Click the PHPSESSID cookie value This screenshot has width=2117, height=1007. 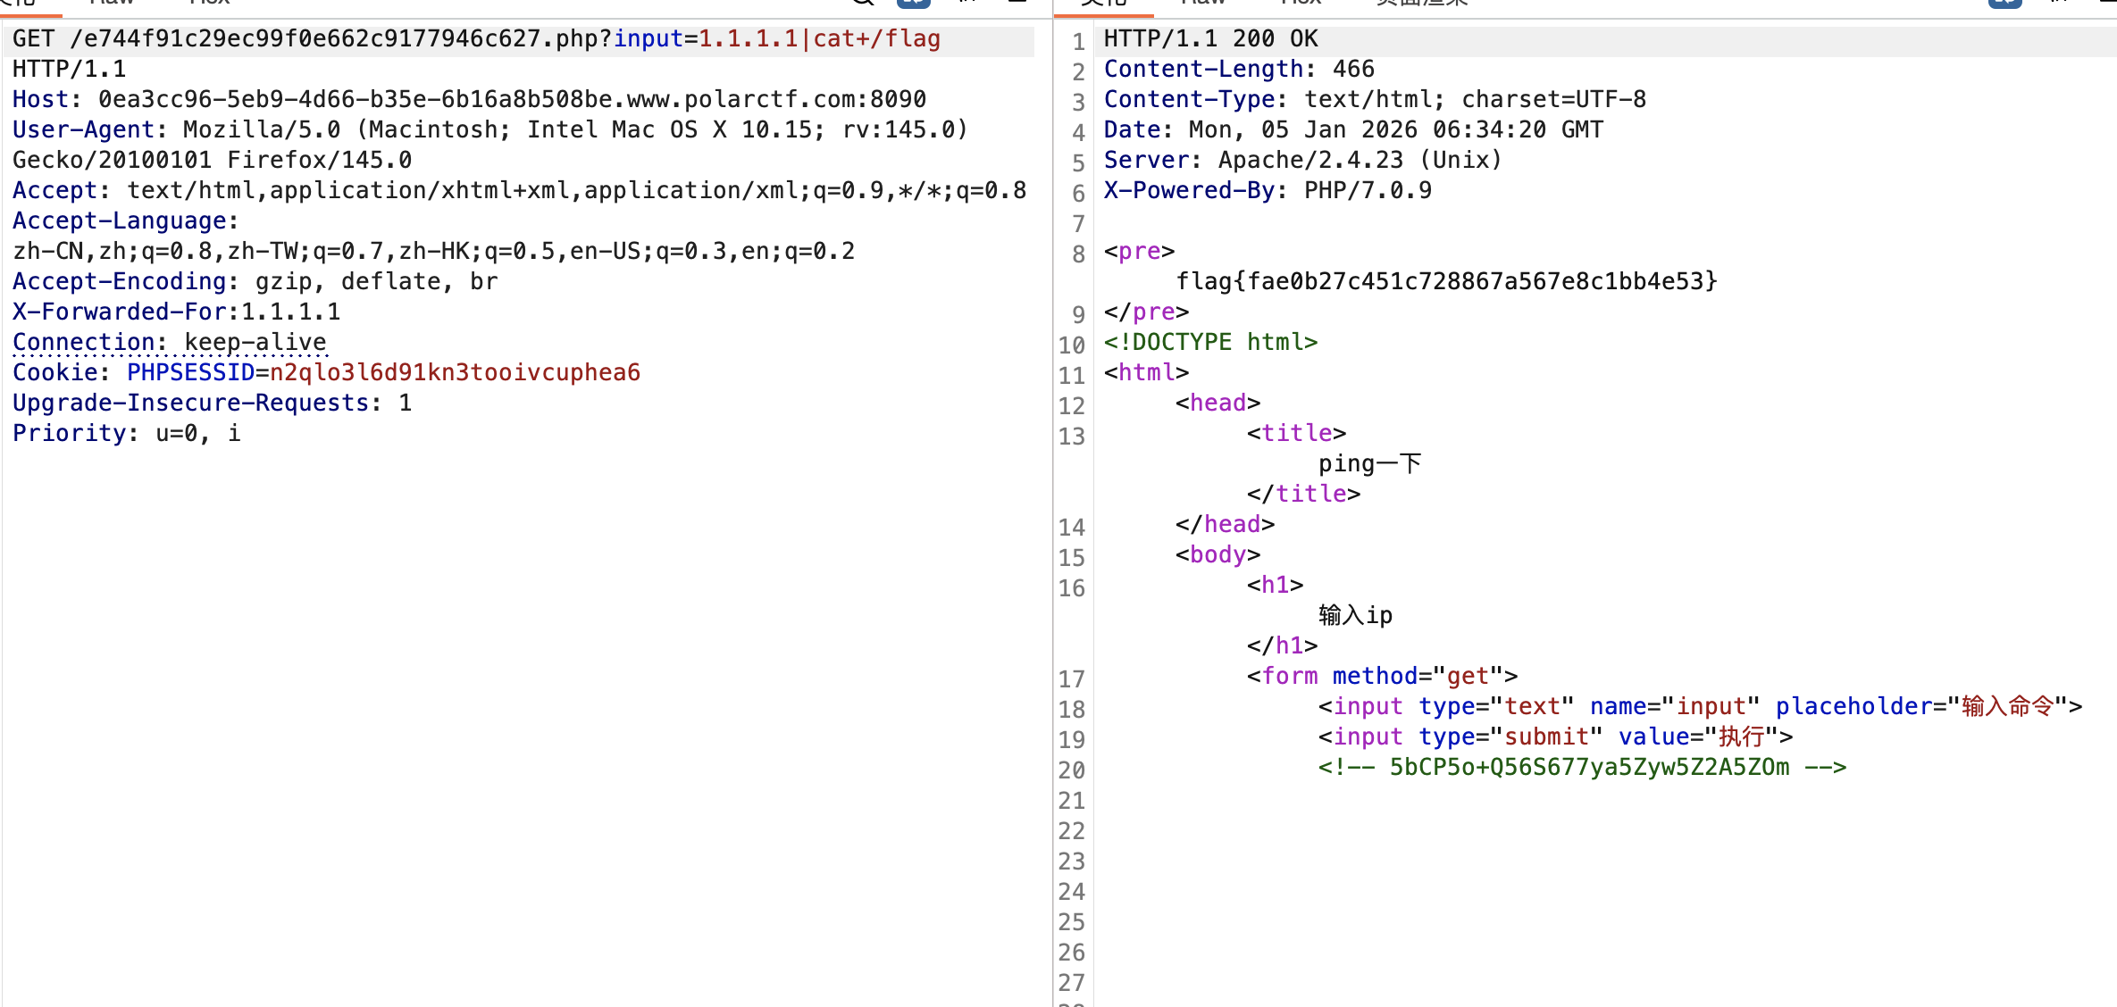point(455,372)
